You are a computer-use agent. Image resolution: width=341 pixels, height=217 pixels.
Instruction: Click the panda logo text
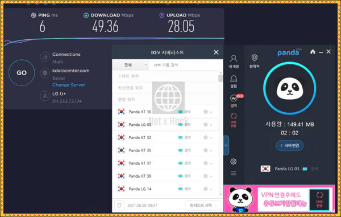click(288, 52)
